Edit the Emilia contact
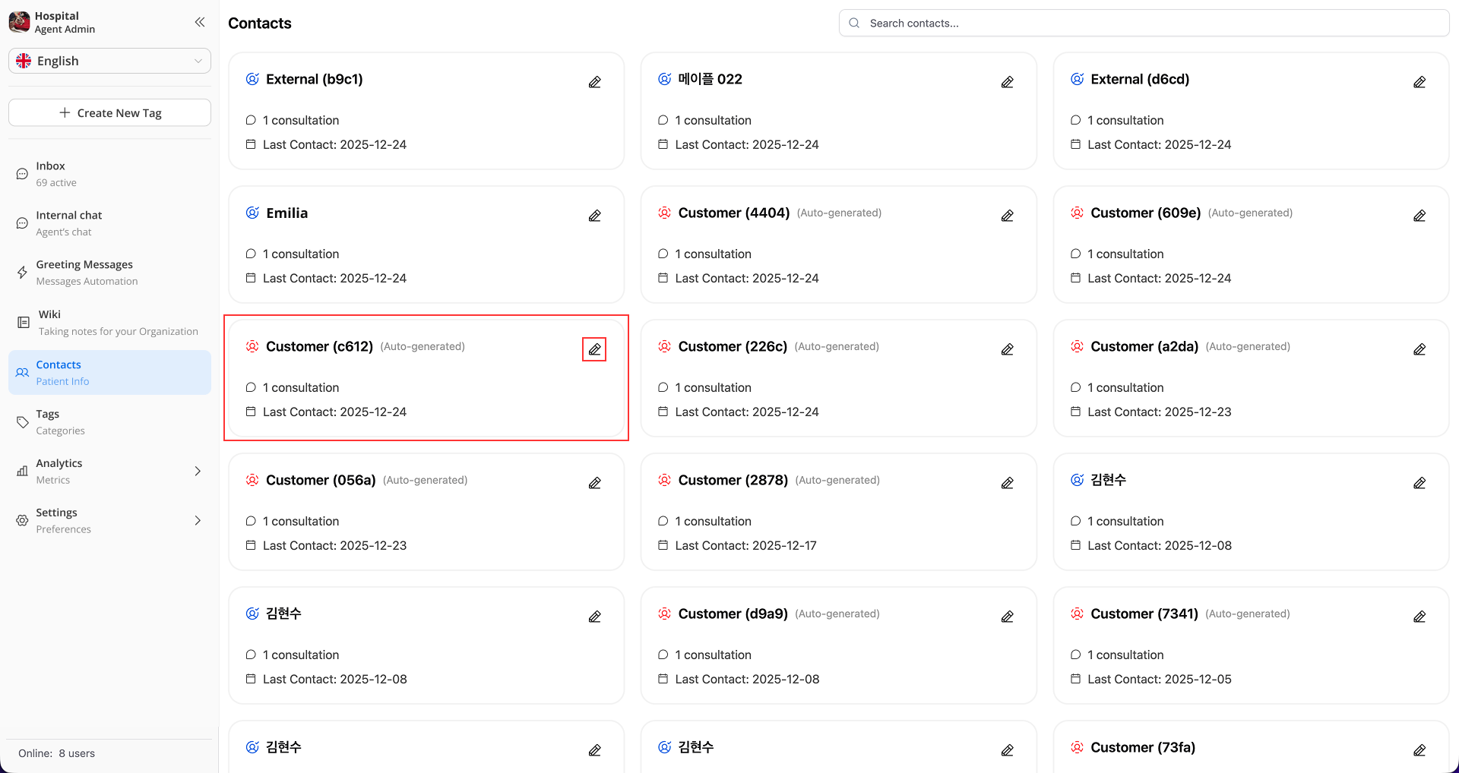This screenshot has width=1459, height=773. (x=594, y=216)
